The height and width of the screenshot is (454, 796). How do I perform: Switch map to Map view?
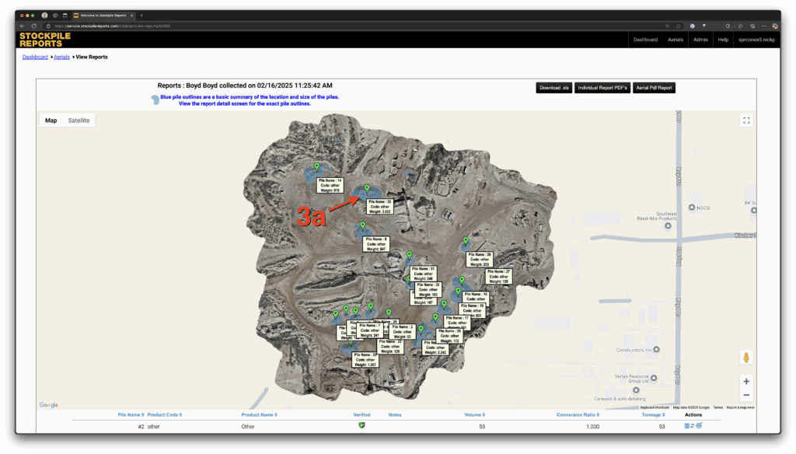tap(51, 120)
